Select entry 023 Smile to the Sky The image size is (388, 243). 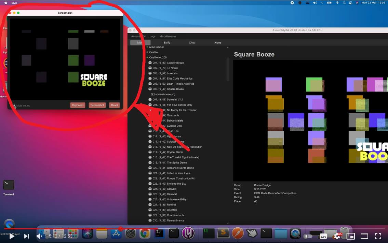click(169, 184)
